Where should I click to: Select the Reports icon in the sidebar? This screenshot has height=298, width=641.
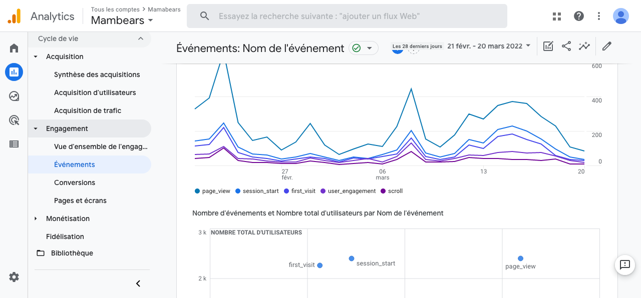click(x=14, y=72)
